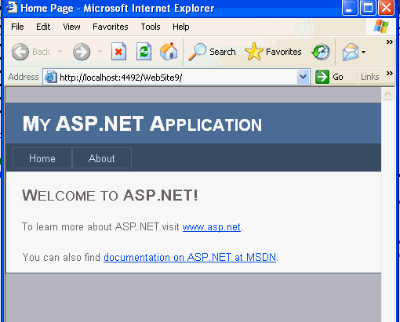Click the IE title bar page icon
The height and width of the screenshot is (322, 400).
(x=12, y=7)
